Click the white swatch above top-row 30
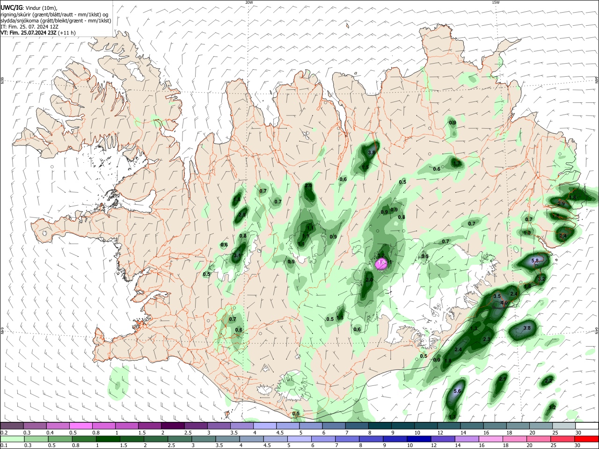Screen dimensions: 599x449 point(587,426)
